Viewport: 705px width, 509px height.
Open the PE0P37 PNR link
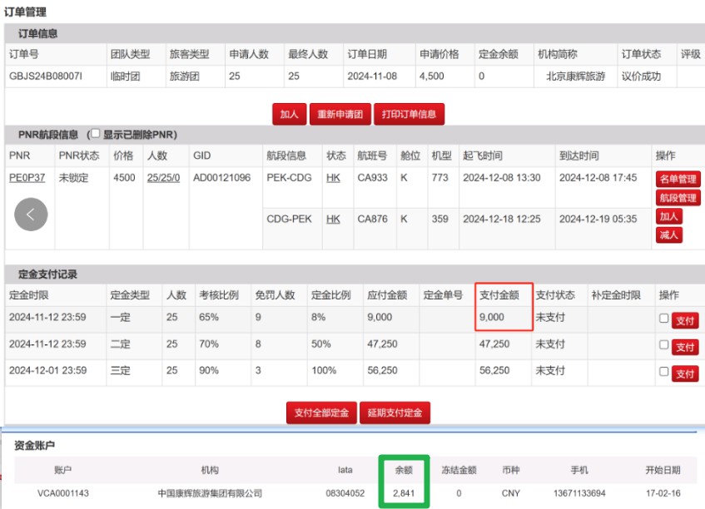tap(27, 178)
